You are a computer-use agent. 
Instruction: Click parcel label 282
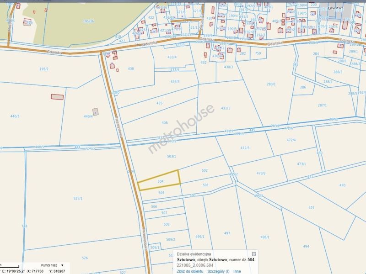[x=243, y=53]
